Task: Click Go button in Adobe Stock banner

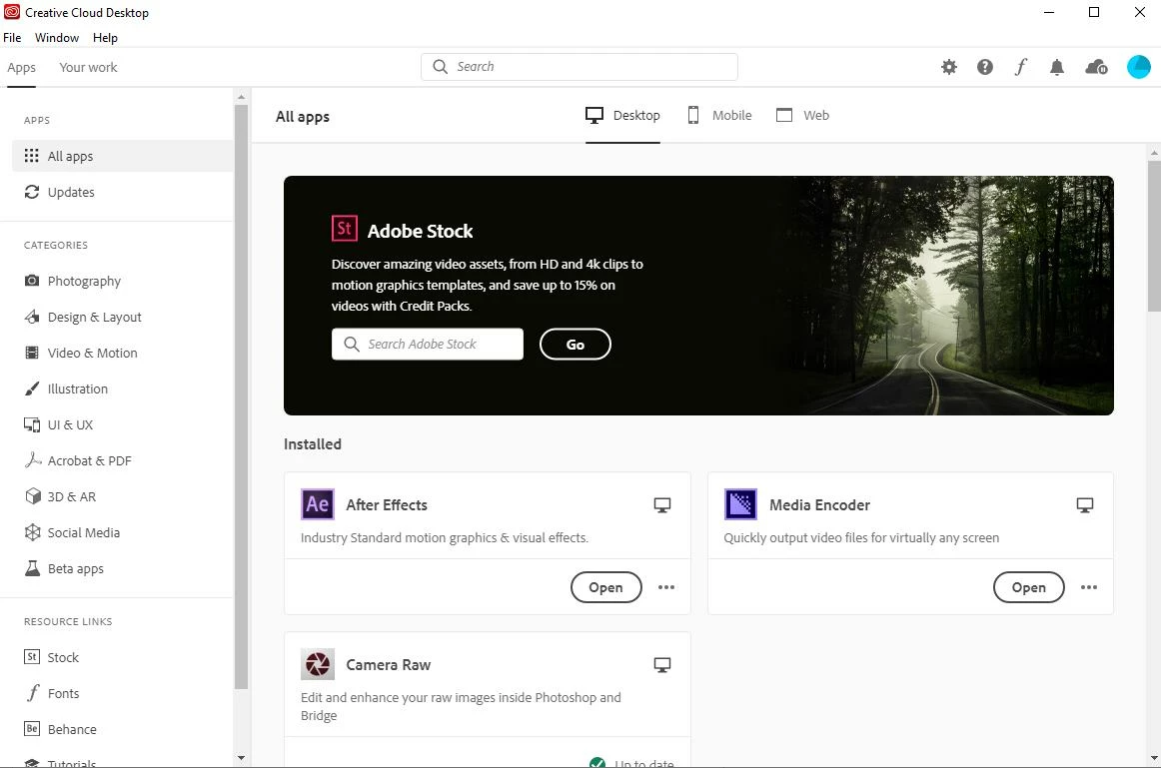Action: [576, 345]
